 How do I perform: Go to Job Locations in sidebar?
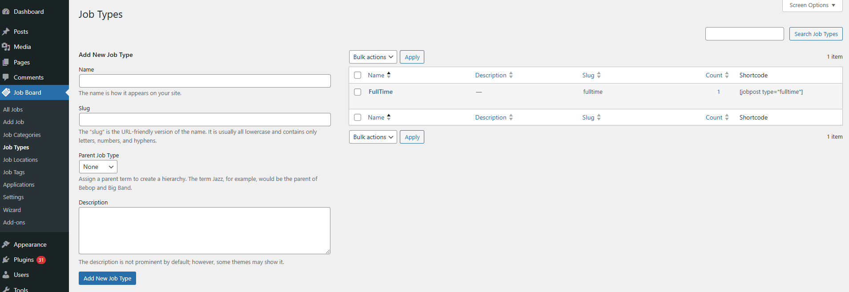point(20,160)
